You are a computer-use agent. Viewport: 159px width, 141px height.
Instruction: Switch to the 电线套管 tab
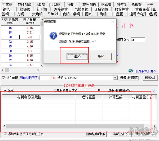coord(81,10)
